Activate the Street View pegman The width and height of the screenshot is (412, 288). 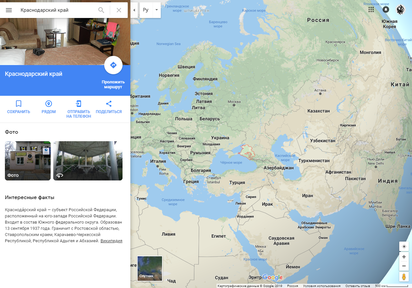[404, 277]
